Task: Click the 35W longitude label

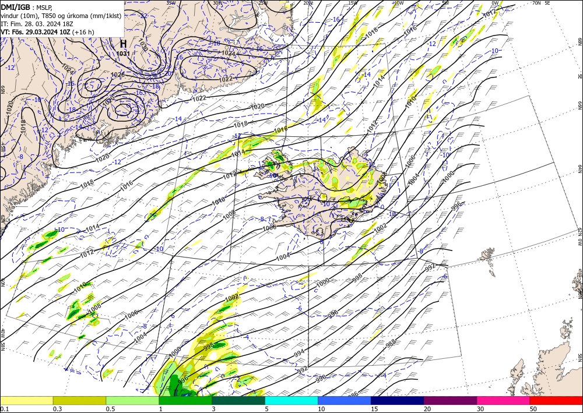Action: [171, 2]
